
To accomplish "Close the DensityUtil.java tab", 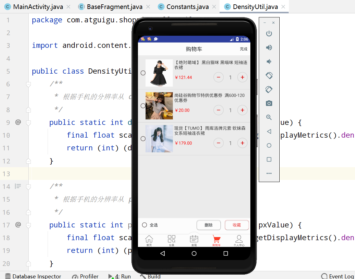I will (x=283, y=7).
